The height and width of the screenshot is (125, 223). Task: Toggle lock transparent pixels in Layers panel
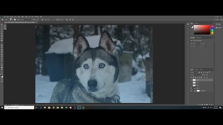click(194, 77)
